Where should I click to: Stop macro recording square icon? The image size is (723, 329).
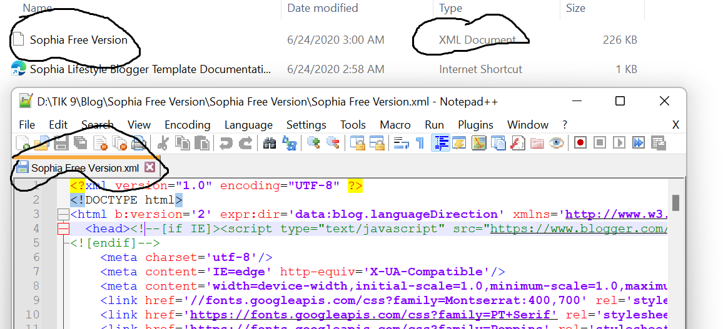tap(599, 142)
